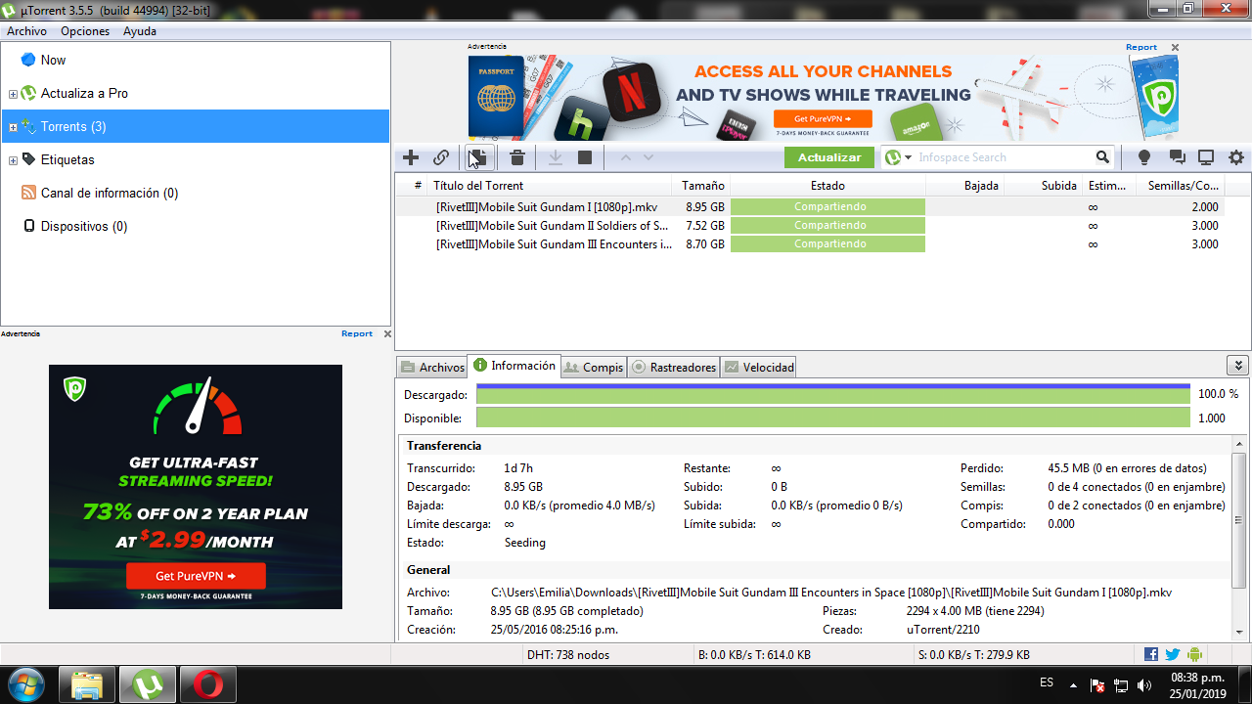Viewport: 1252px width, 704px height.
Task: Click the Android icon in status bar
Action: click(x=1193, y=655)
